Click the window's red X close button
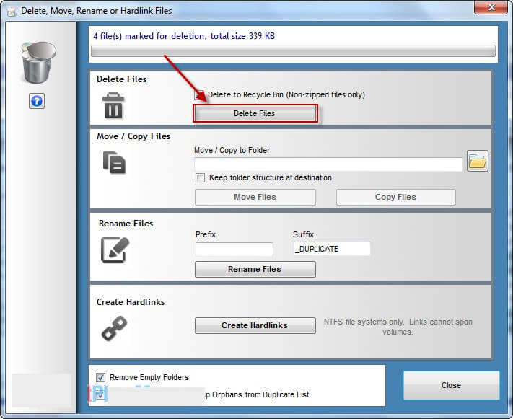 click(491, 7)
